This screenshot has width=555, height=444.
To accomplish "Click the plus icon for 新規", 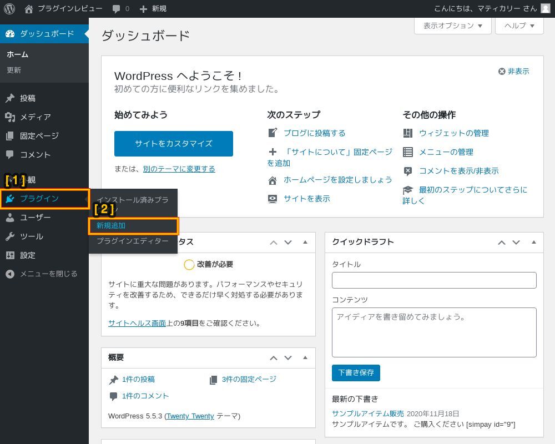I will pyautogui.click(x=143, y=9).
